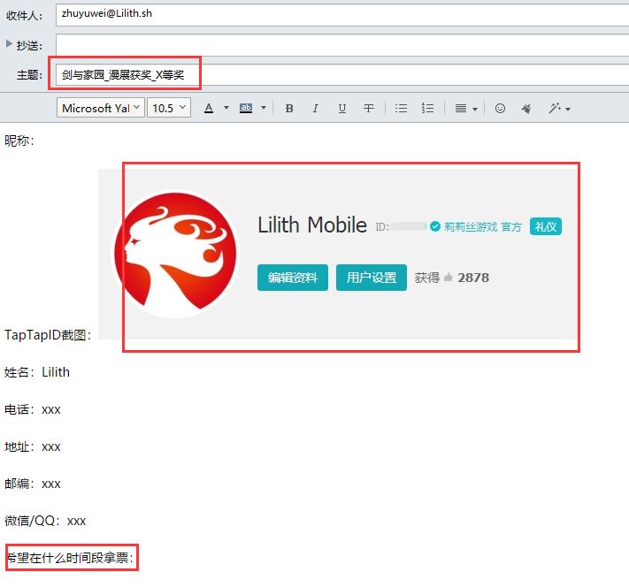Viewport: 629px width, 587px height.
Task: Click the 莉莉丝游戏 官方 text
Action: 482,227
